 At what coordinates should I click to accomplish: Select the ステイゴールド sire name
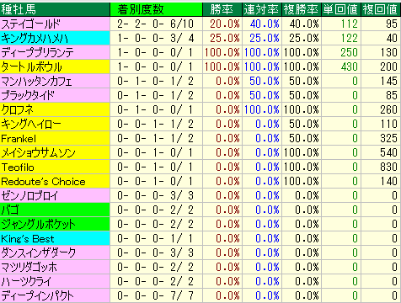click(30, 24)
